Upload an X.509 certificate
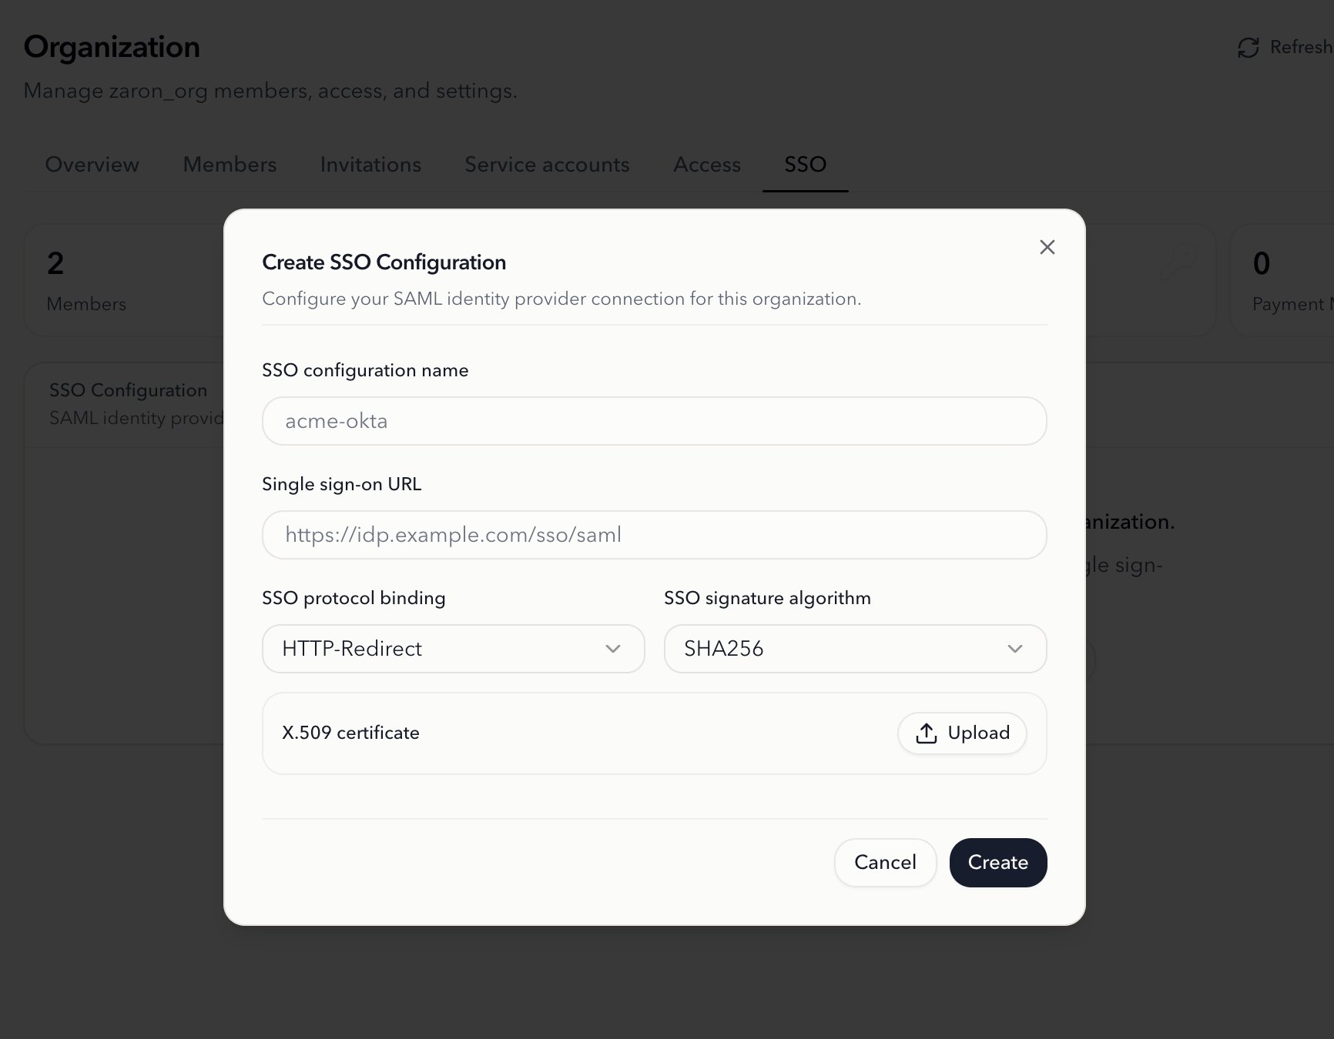The width and height of the screenshot is (1334, 1039). (962, 733)
